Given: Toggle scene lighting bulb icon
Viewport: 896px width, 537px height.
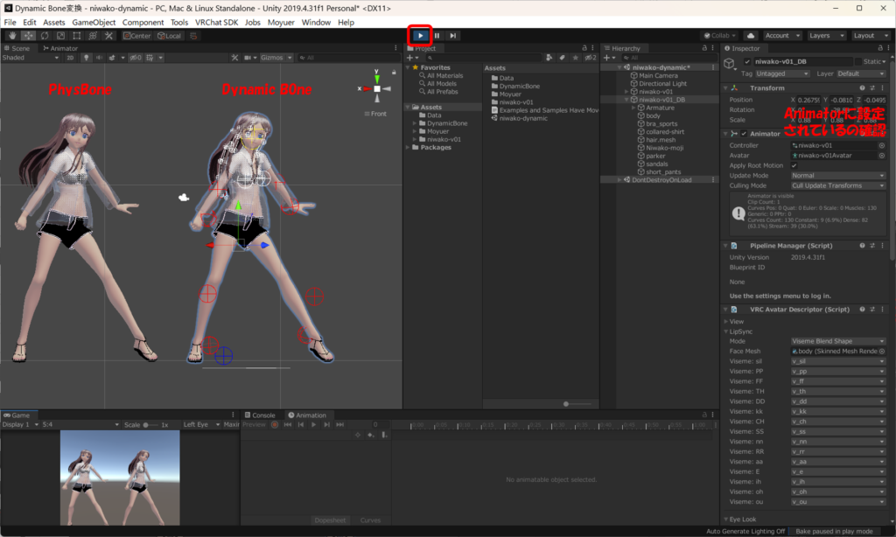Looking at the screenshot, I should (x=87, y=58).
